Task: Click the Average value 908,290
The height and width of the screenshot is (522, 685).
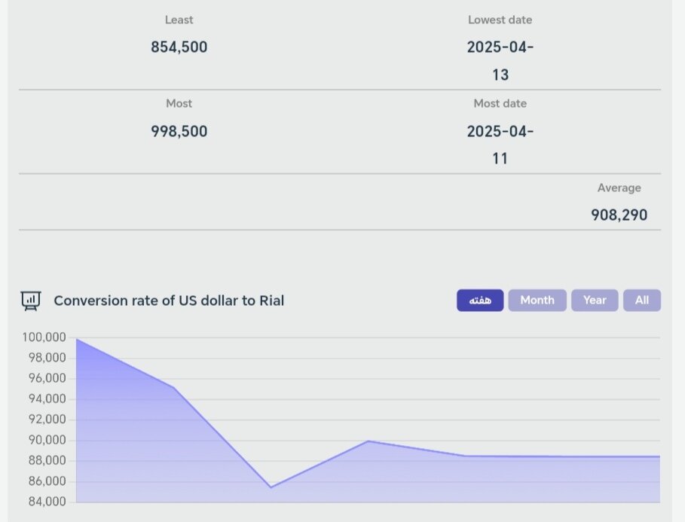Action: [619, 215]
